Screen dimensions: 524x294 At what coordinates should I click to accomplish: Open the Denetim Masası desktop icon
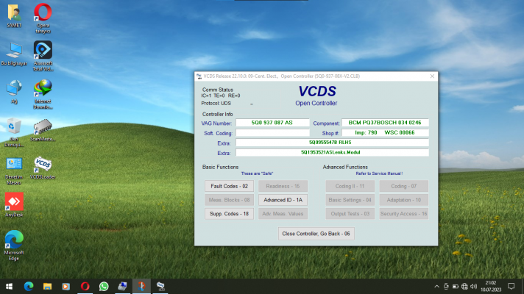point(14,171)
